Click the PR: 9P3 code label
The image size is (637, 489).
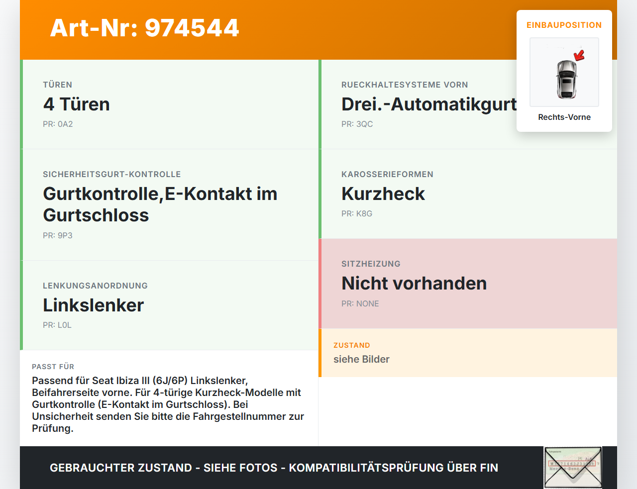[58, 235]
